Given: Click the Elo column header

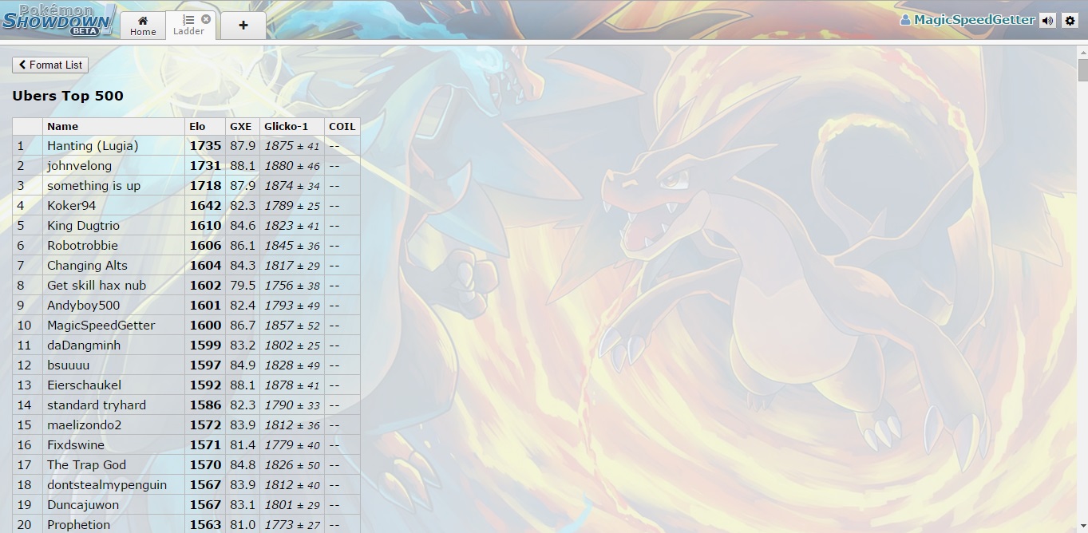Looking at the screenshot, I should click(205, 126).
